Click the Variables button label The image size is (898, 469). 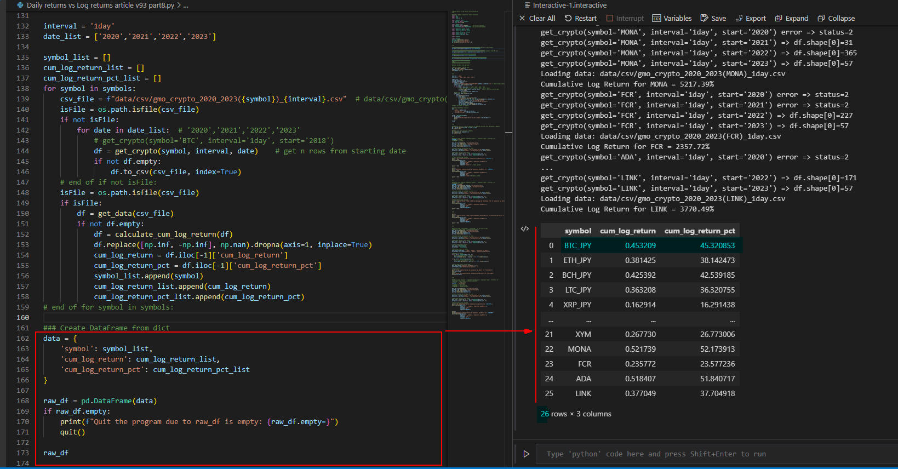(677, 18)
